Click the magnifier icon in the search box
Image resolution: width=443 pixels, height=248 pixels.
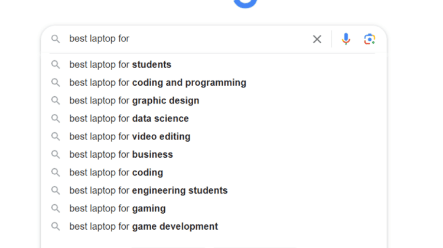click(x=56, y=39)
